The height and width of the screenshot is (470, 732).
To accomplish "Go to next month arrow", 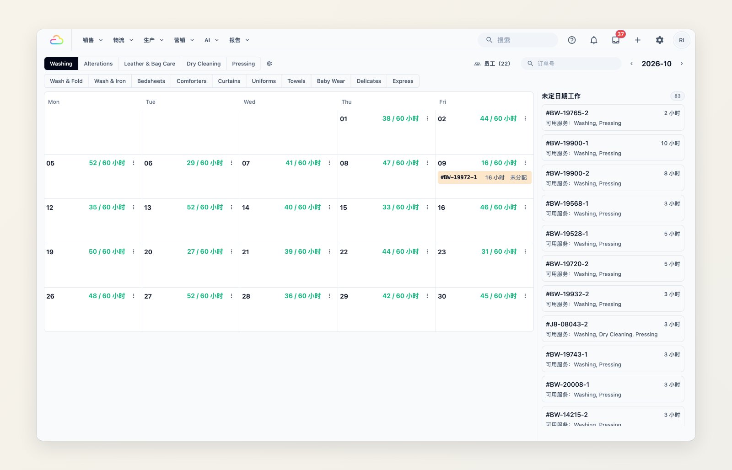I will click(x=682, y=64).
